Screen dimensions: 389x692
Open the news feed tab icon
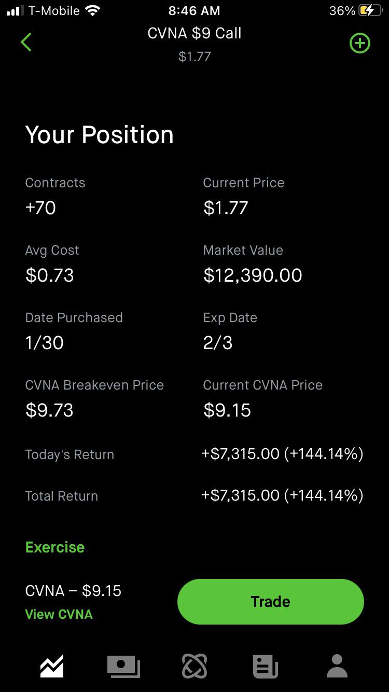point(266,666)
